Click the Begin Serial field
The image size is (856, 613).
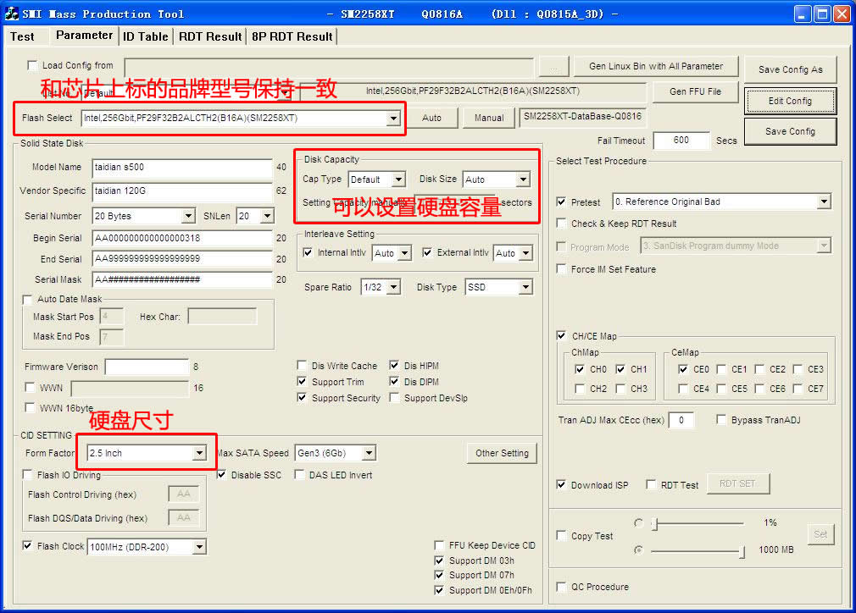(182, 238)
